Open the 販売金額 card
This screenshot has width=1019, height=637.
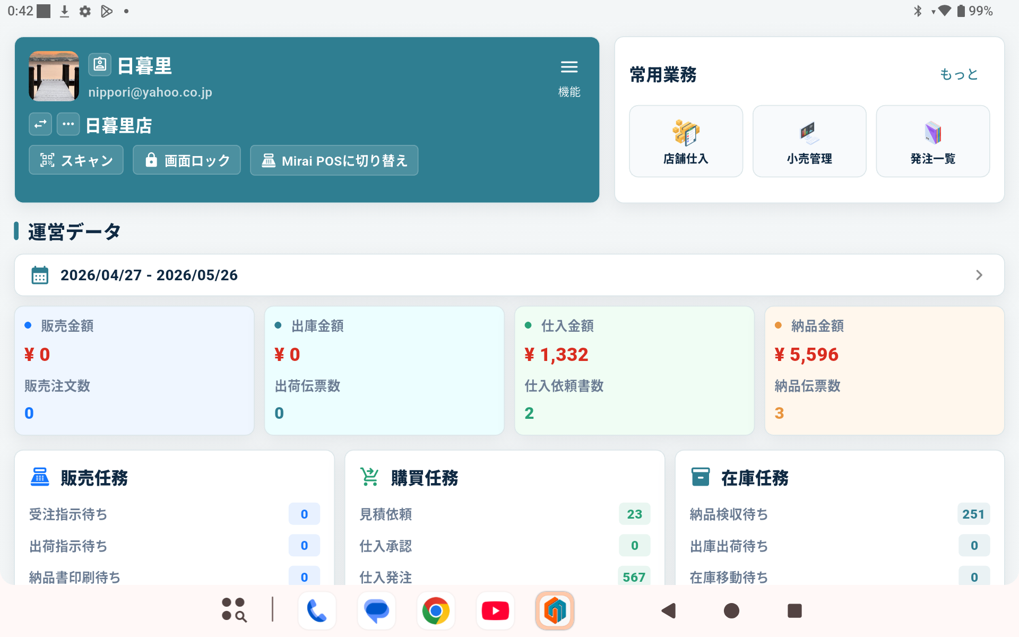134,371
